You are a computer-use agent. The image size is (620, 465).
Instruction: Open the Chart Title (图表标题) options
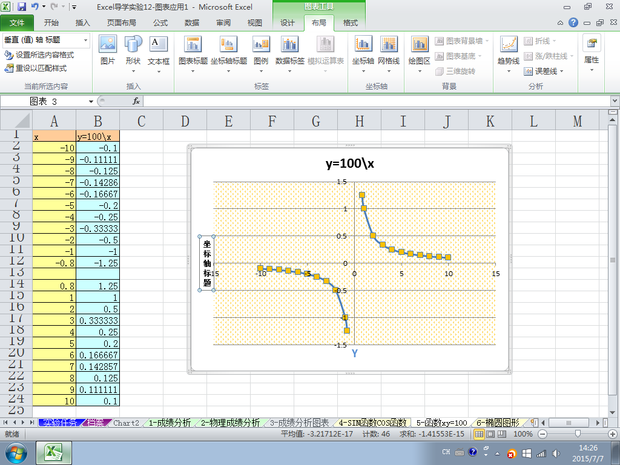(193, 54)
